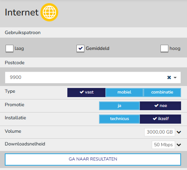This screenshot has width=187, height=170.
Task: Expand the Volume options chevron
Action: pos(179,132)
